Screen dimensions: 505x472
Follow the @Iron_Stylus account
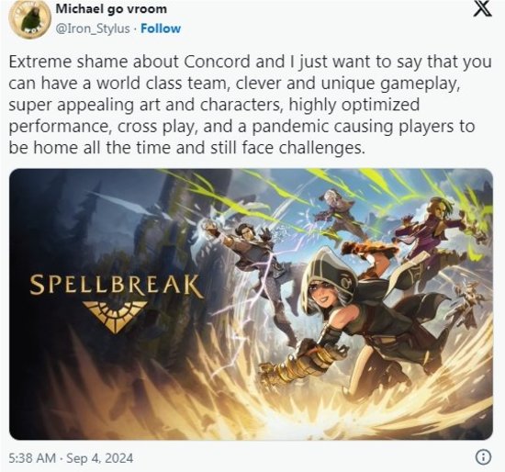tap(161, 28)
